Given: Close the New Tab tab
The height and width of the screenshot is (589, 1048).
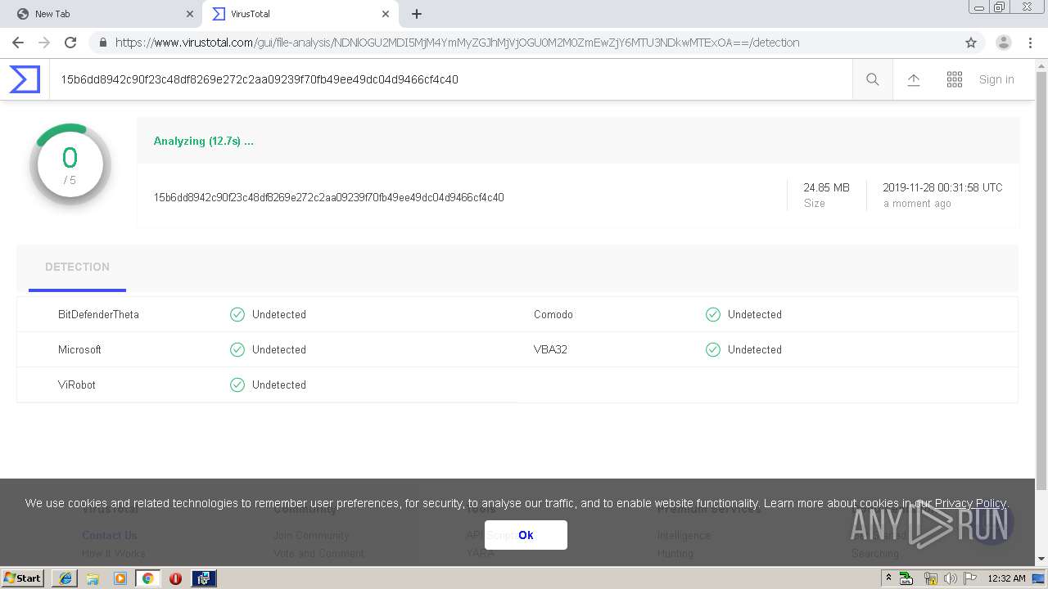Looking at the screenshot, I should (x=190, y=14).
